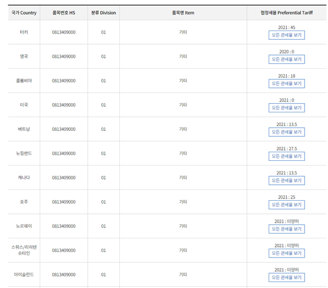
Task: Show all tariff rates for 노르웨이
Action: tap(287, 229)
